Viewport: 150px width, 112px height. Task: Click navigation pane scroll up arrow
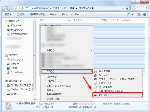(35, 19)
